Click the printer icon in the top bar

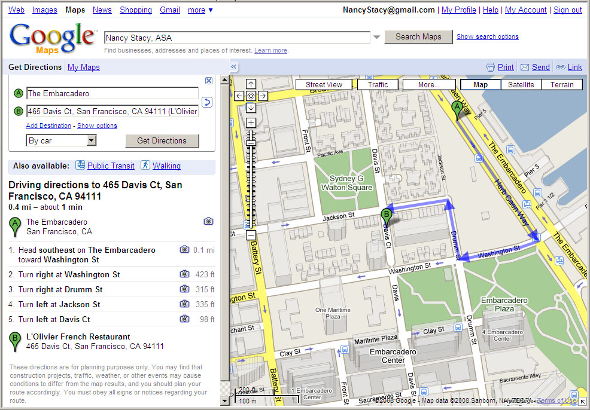coord(491,68)
